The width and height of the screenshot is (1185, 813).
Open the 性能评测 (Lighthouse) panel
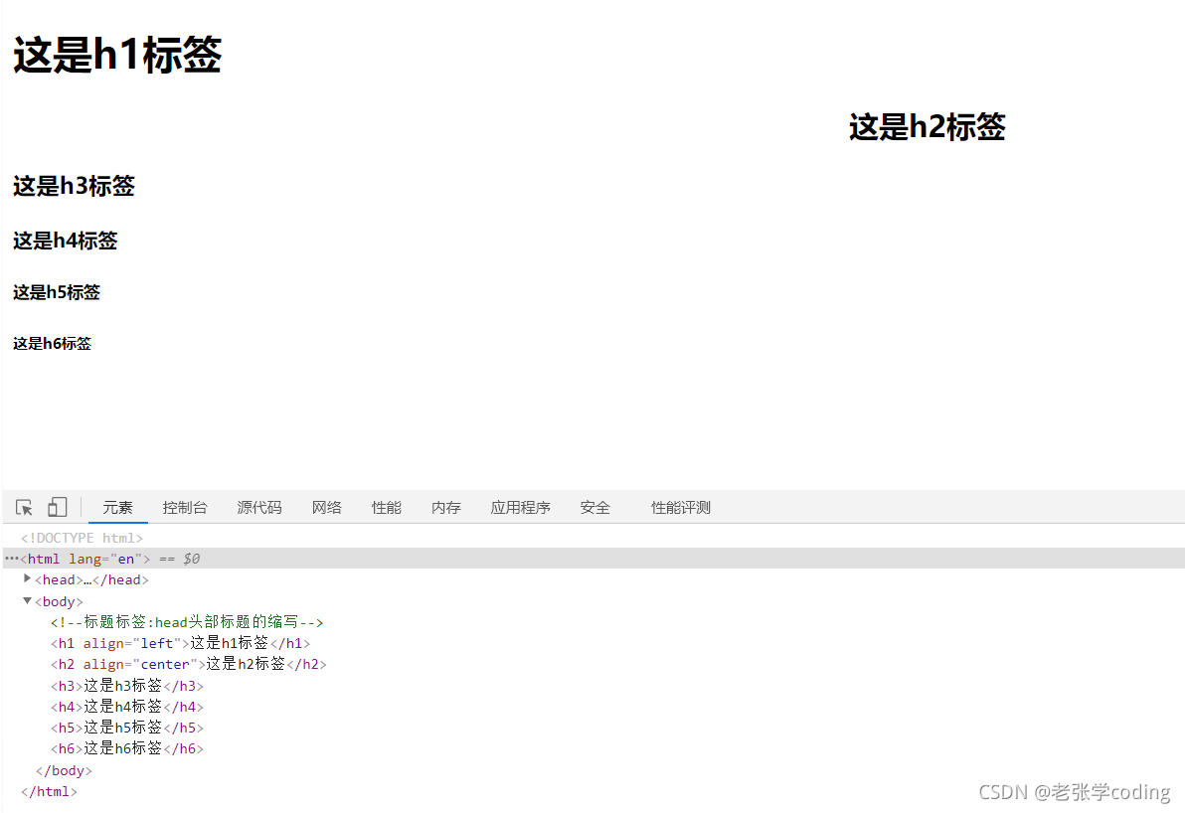point(680,507)
